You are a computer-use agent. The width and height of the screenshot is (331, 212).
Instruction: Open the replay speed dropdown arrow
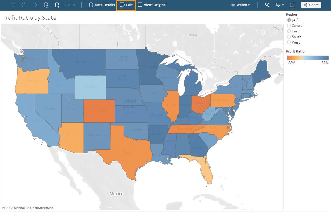[74, 5]
